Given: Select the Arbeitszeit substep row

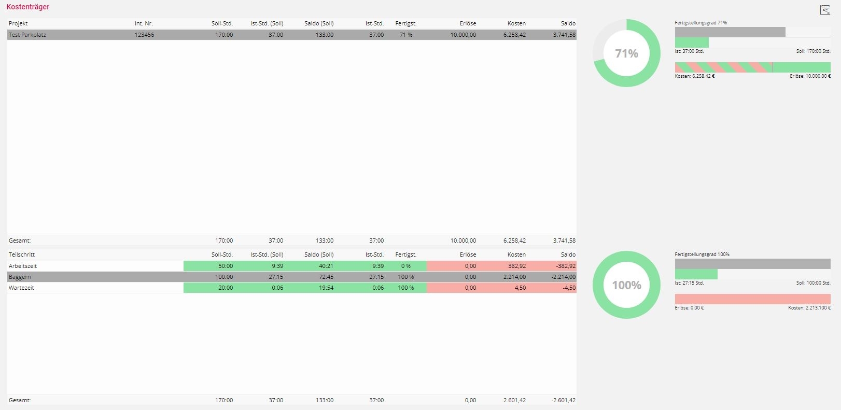Looking at the screenshot, I should pyautogui.click(x=23, y=266).
